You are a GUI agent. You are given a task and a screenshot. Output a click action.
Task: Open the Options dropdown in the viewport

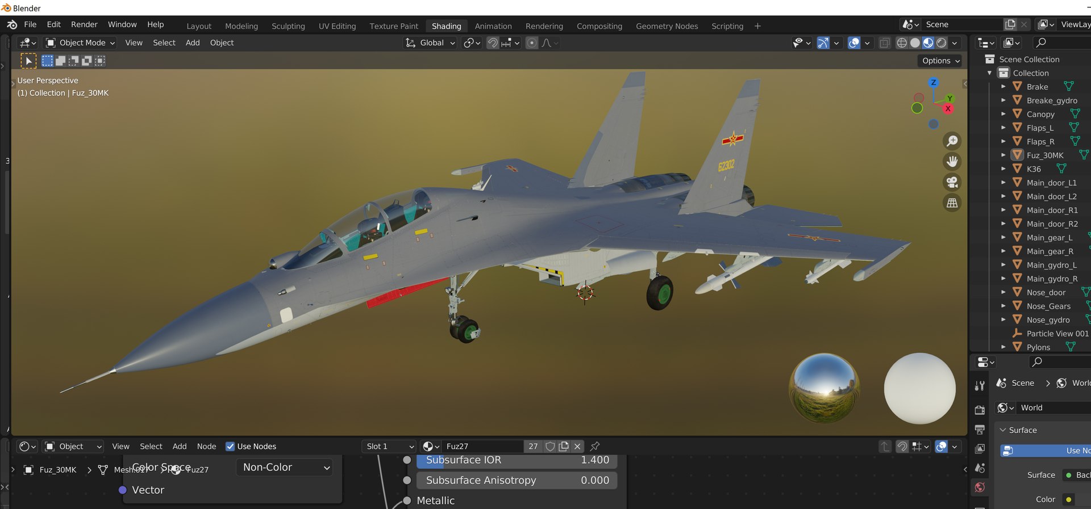(x=941, y=61)
